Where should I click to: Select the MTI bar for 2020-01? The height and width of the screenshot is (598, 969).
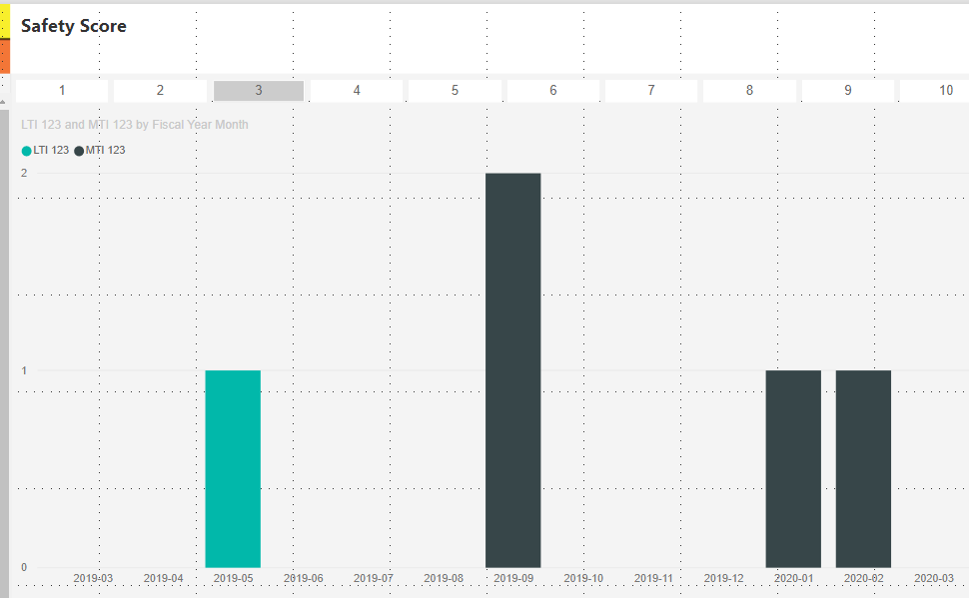click(793, 469)
